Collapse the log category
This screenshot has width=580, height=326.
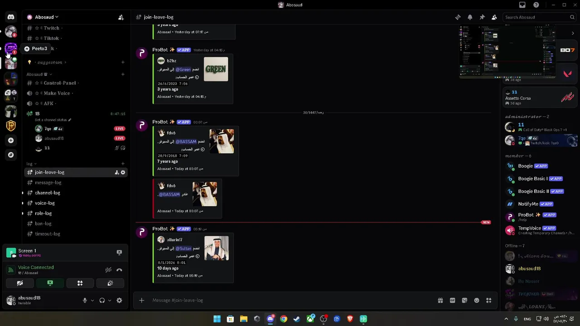coord(31,164)
